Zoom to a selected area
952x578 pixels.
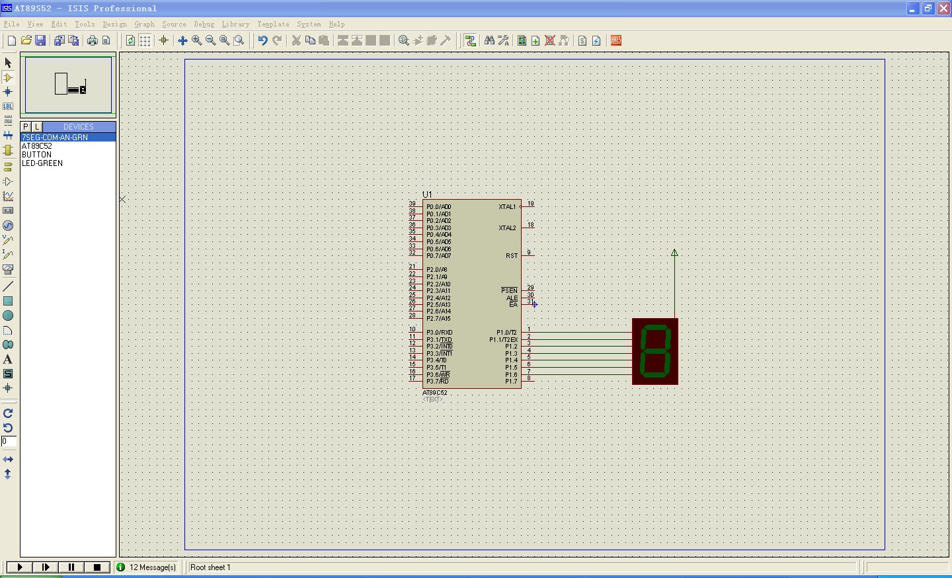[239, 40]
